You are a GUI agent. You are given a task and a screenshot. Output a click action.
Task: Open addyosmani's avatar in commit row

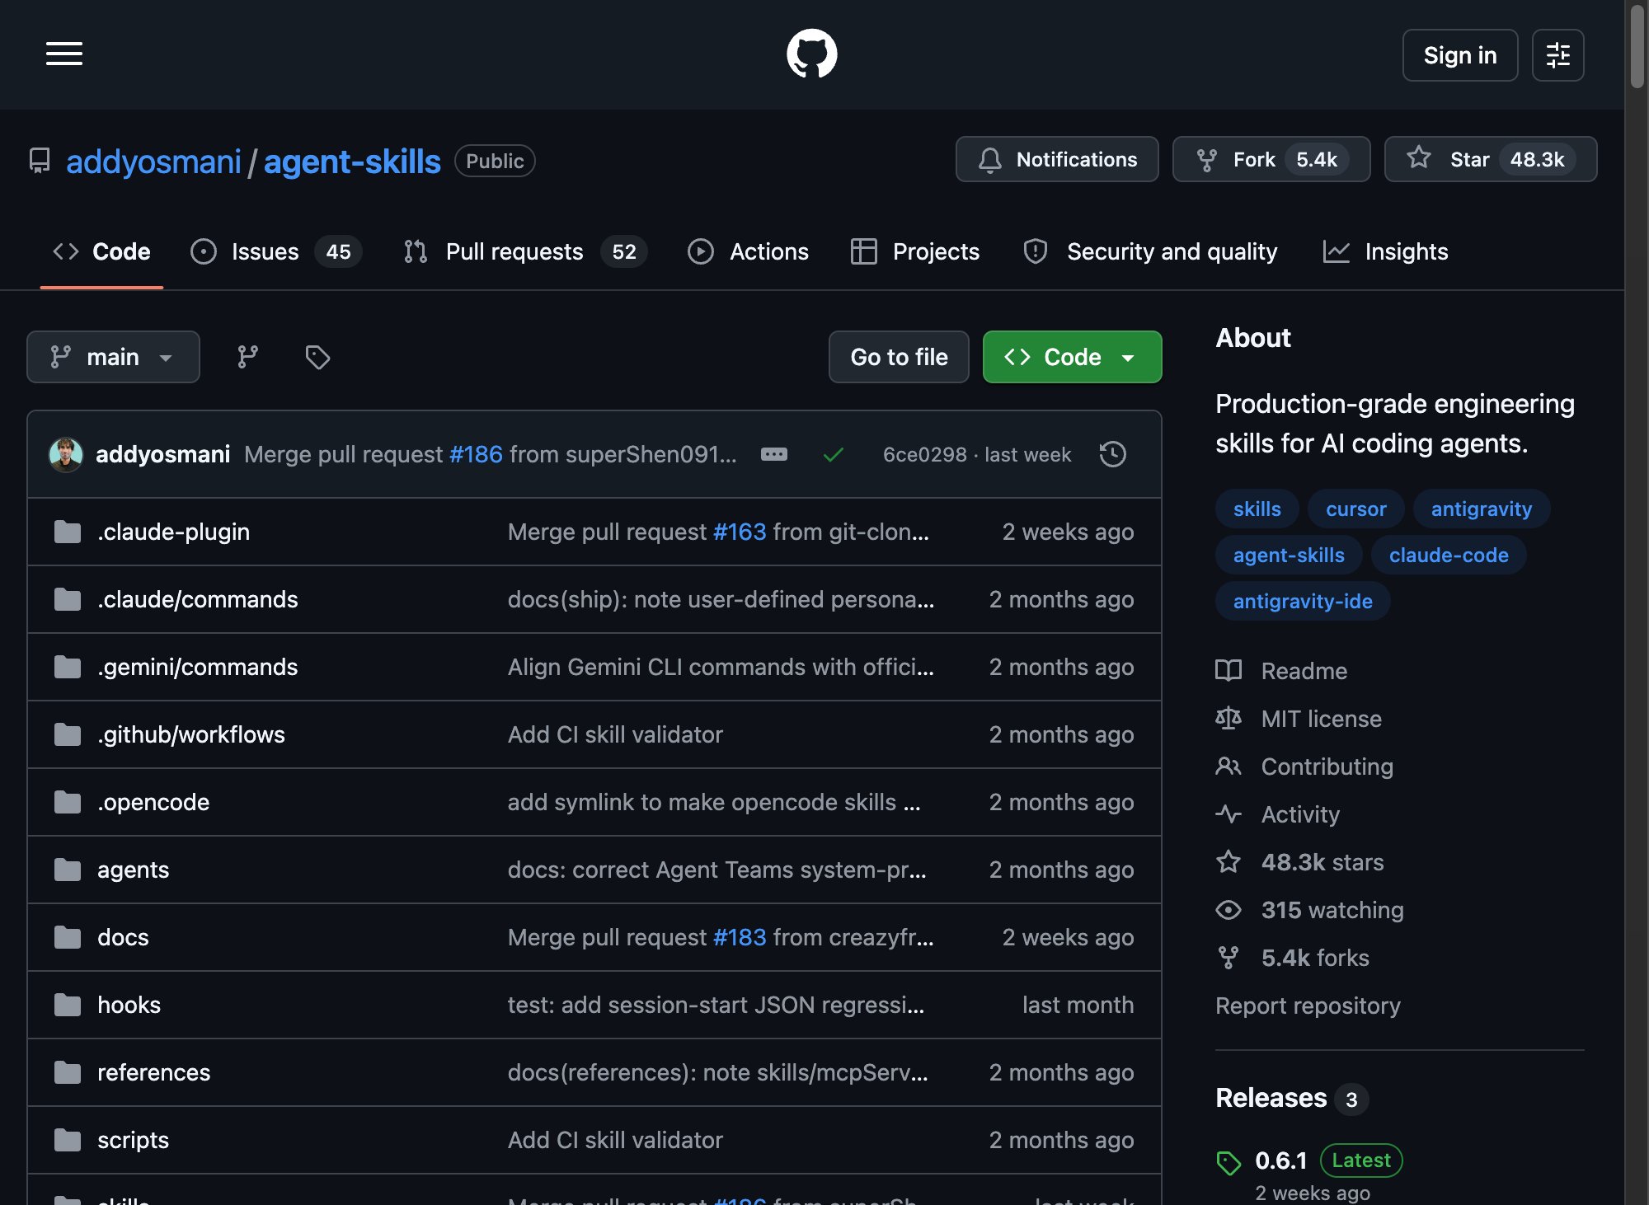coord(66,454)
